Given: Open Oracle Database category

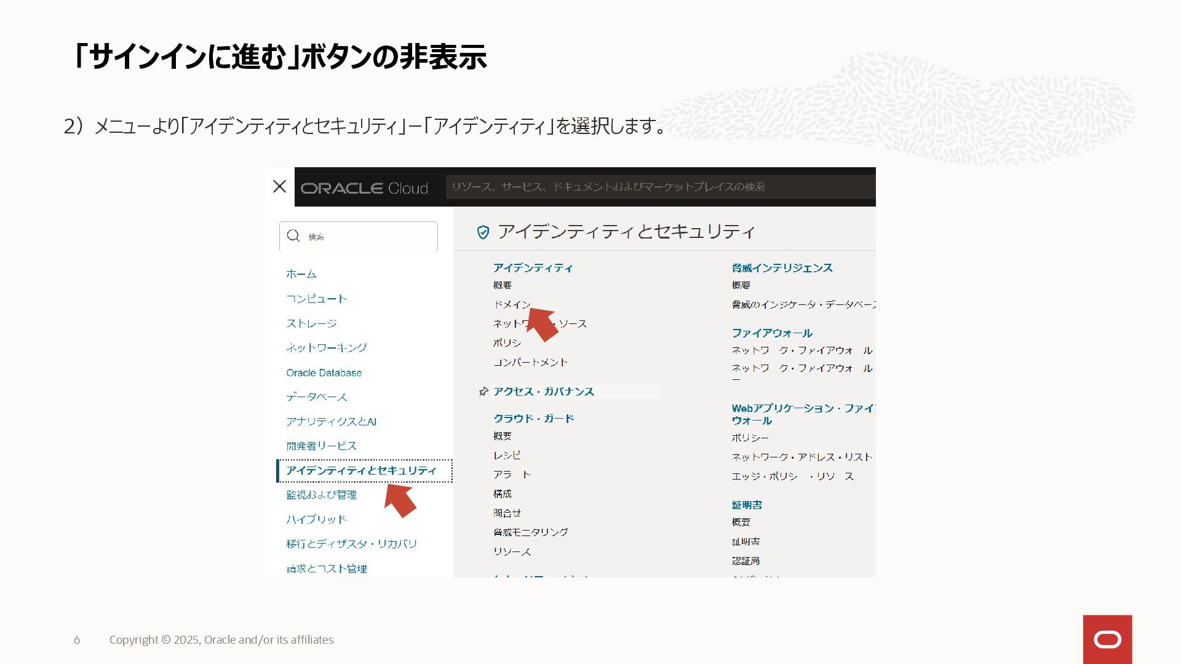Looking at the screenshot, I should (324, 373).
